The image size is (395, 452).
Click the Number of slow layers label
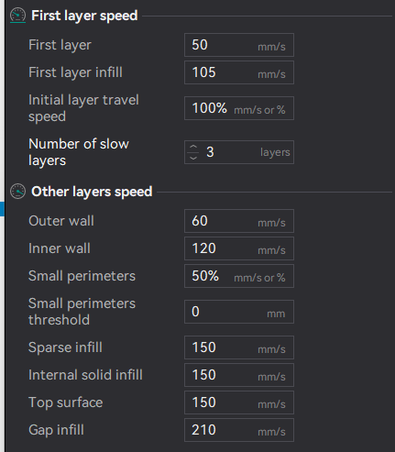point(79,152)
